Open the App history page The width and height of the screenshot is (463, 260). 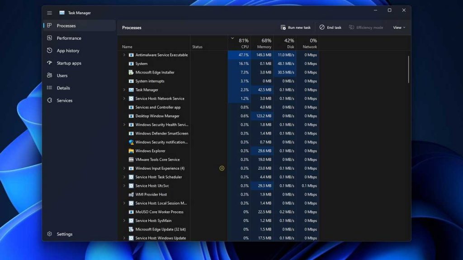point(80,51)
